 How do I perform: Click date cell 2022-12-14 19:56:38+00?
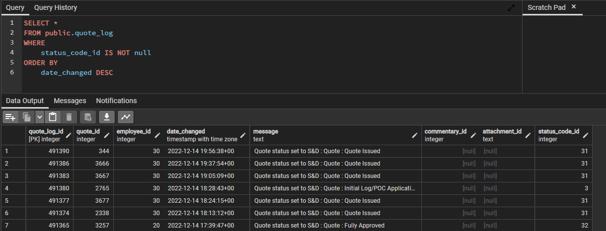point(206,151)
